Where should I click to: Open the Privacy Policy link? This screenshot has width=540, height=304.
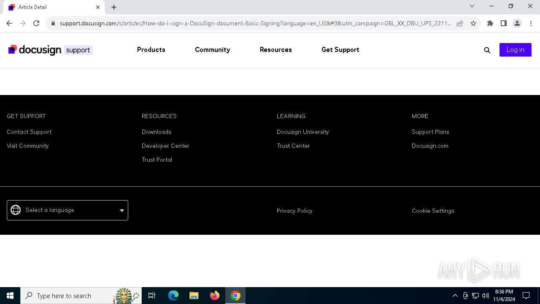[x=294, y=211]
